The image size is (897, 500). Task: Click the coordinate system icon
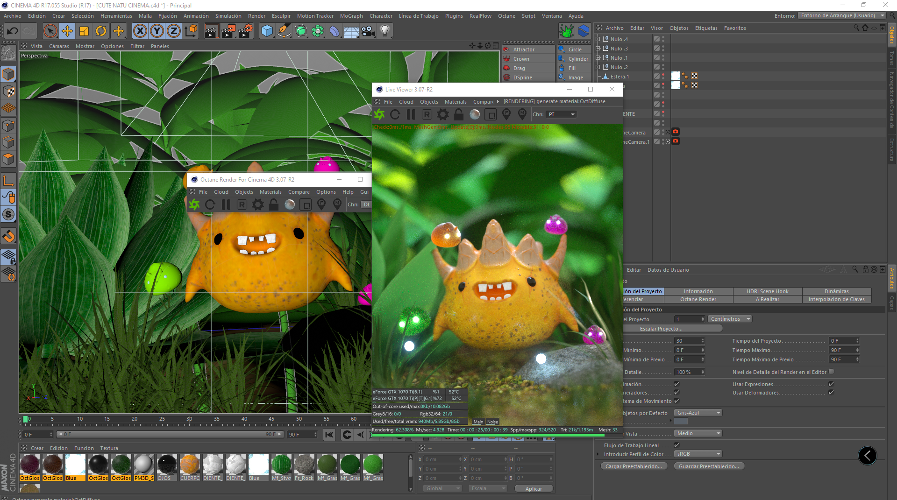tap(191, 31)
